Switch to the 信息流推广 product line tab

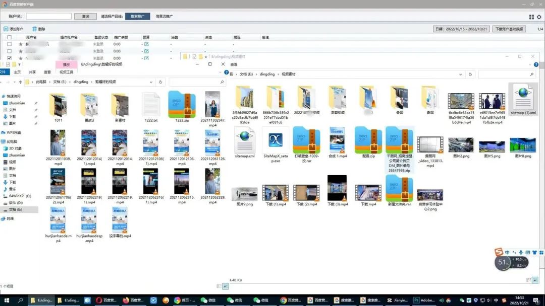coord(164,16)
